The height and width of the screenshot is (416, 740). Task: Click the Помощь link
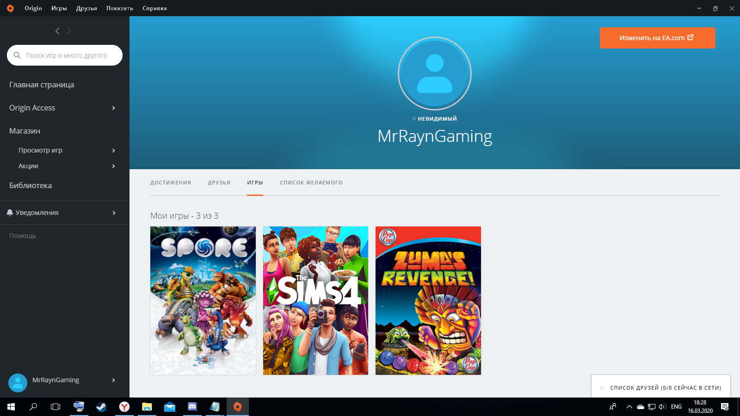tap(23, 236)
